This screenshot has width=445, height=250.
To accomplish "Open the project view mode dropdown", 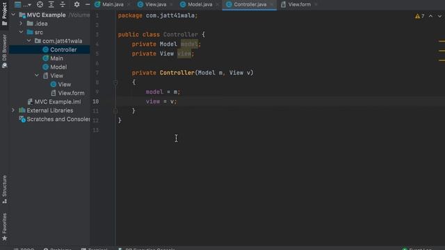I will (23, 5).
